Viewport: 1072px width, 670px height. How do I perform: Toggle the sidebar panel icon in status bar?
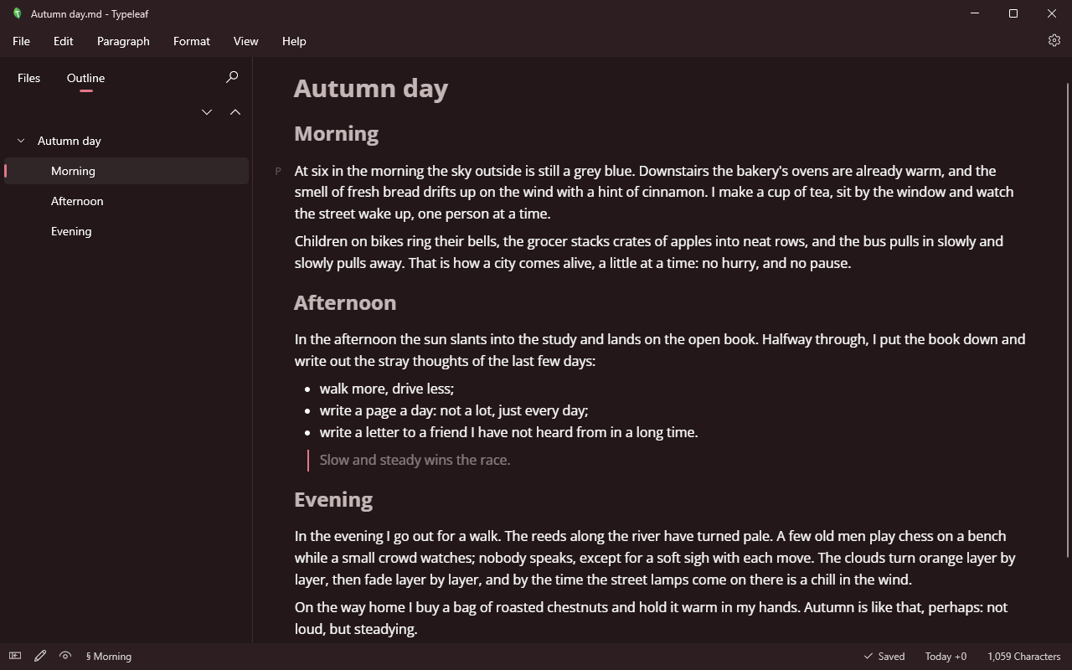coord(15,656)
